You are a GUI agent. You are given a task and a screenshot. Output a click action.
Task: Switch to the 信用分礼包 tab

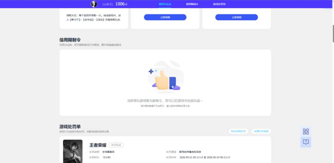(x=165, y=4)
